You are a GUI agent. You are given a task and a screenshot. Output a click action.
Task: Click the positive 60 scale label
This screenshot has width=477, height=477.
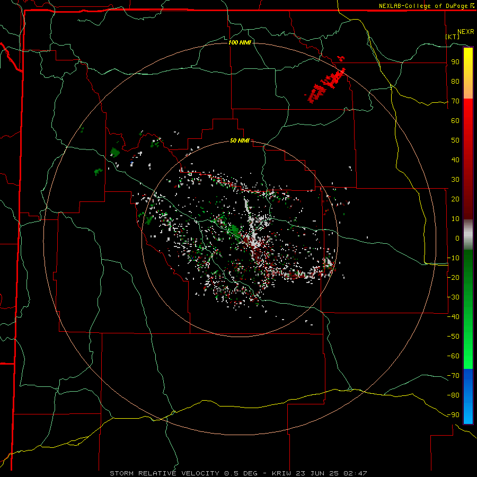(x=455, y=121)
